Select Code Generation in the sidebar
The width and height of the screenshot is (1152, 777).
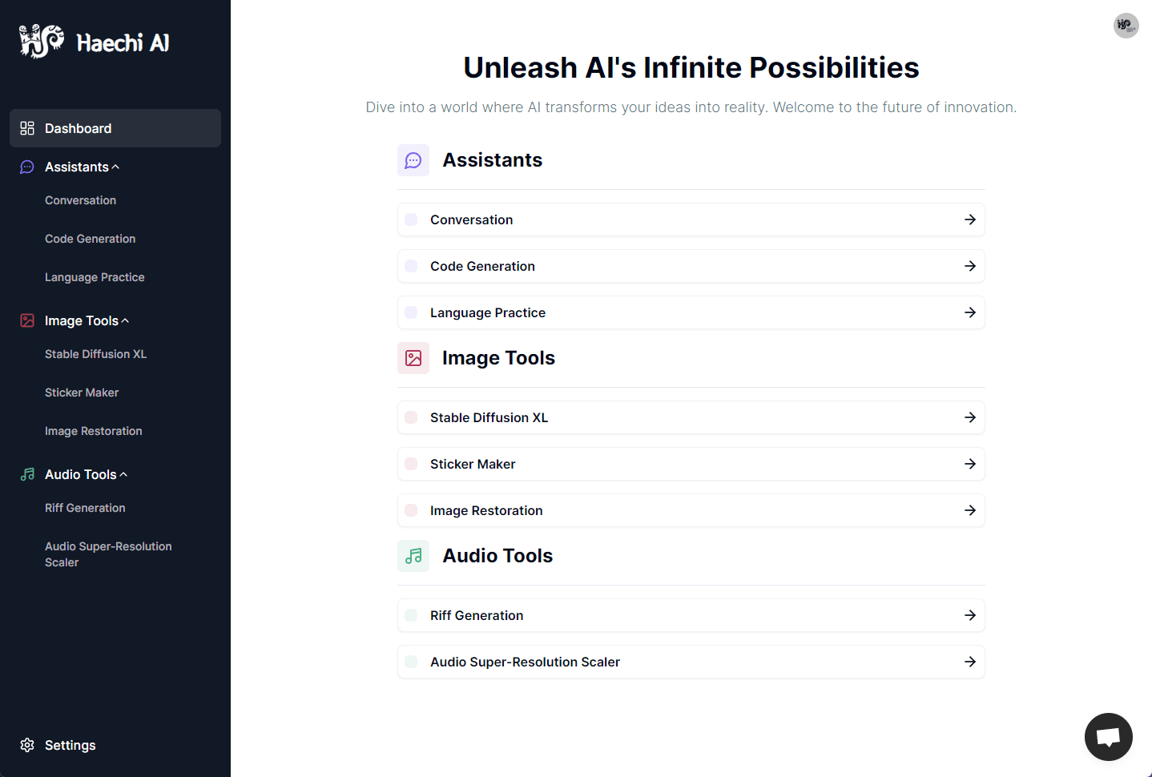pos(90,239)
